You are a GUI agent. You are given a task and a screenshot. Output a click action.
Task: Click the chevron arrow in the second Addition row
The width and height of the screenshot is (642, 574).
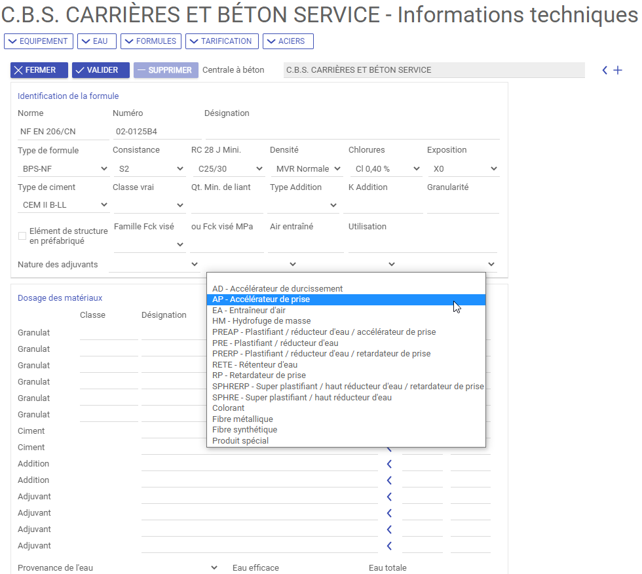point(389,480)
